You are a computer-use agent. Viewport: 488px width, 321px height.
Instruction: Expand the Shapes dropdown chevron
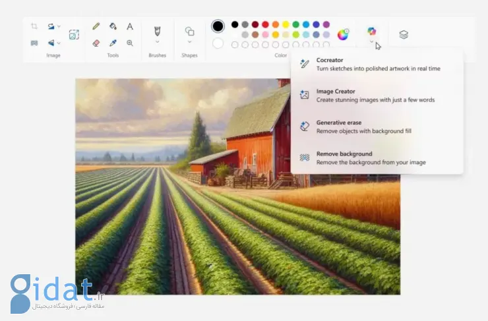pos(189,42)
